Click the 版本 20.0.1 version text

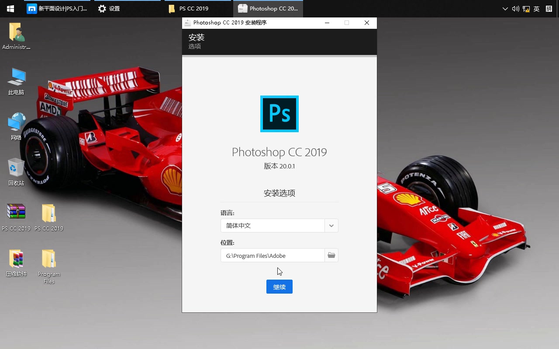279,166
